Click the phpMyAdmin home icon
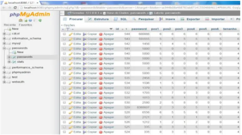 20,20
